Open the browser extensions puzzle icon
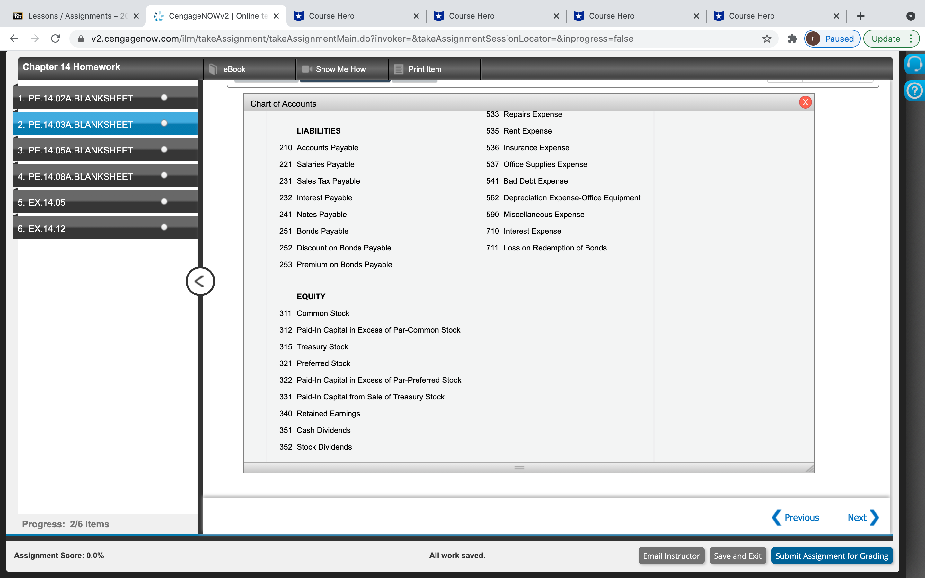The height and width of the screenshot is (578, 925). [792, 39]
